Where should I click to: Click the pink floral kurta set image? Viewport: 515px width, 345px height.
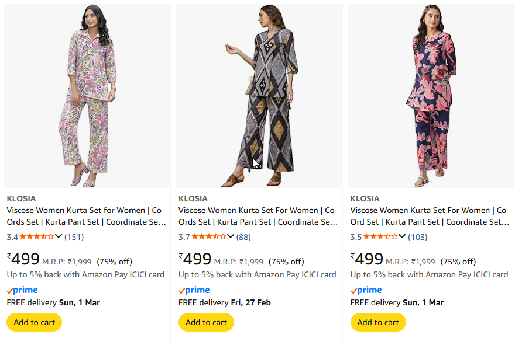pyautogui.click(x=87, y=96)
